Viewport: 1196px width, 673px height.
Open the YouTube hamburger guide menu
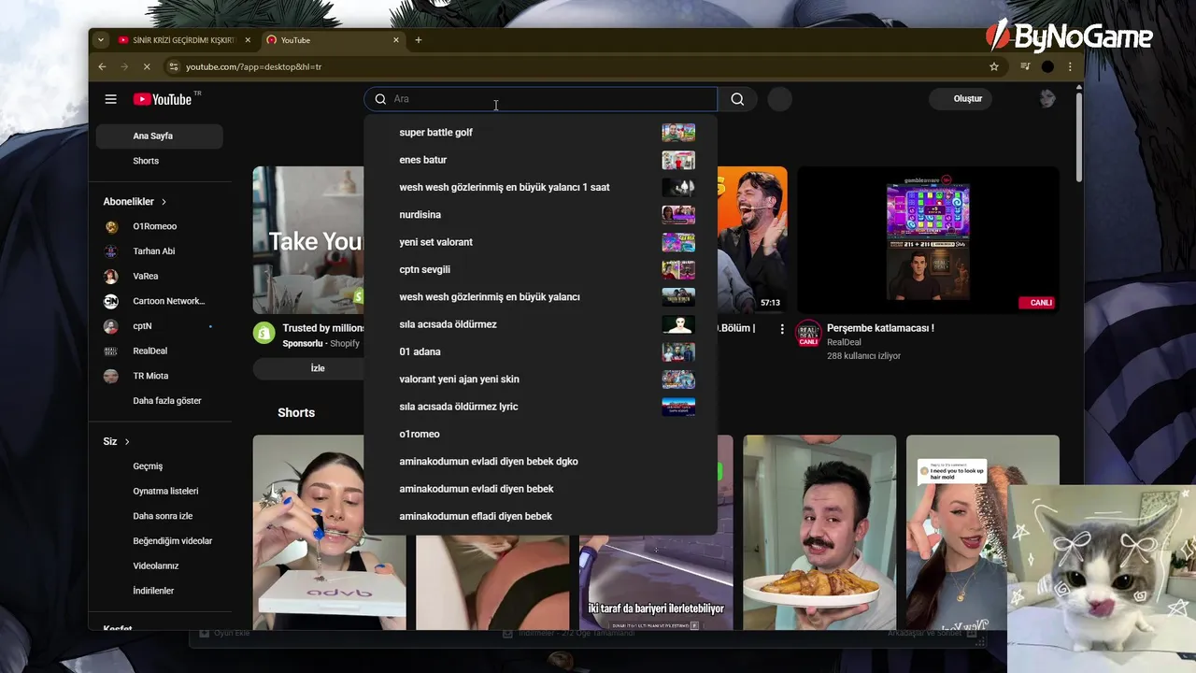click(x=110, y=99)
